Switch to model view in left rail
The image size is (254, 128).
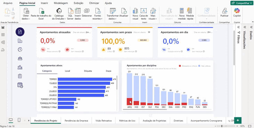tap(3, 42)
